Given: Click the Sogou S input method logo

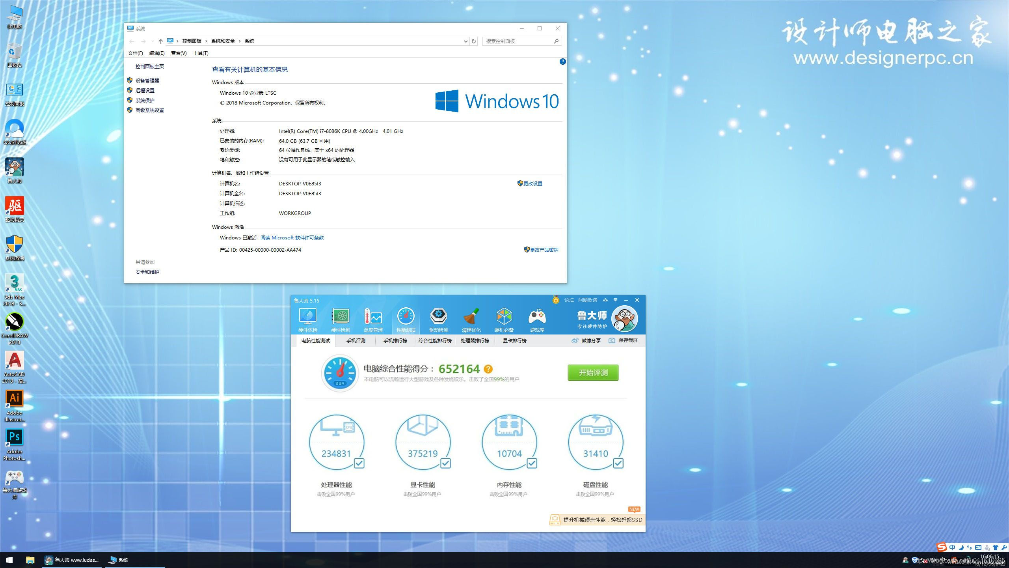Looking at the screenshot, I should 942,547.
